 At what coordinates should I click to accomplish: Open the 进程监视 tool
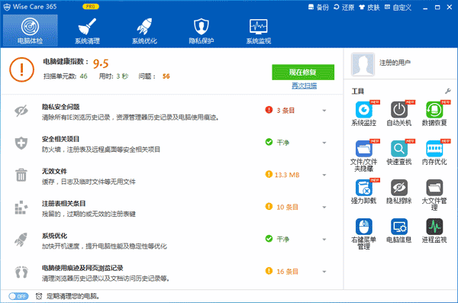tap(434, 230)
